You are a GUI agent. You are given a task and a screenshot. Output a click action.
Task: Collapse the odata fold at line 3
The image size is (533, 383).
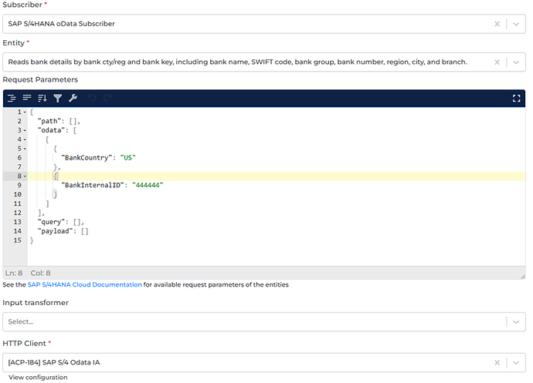click(x=25, y=130)
